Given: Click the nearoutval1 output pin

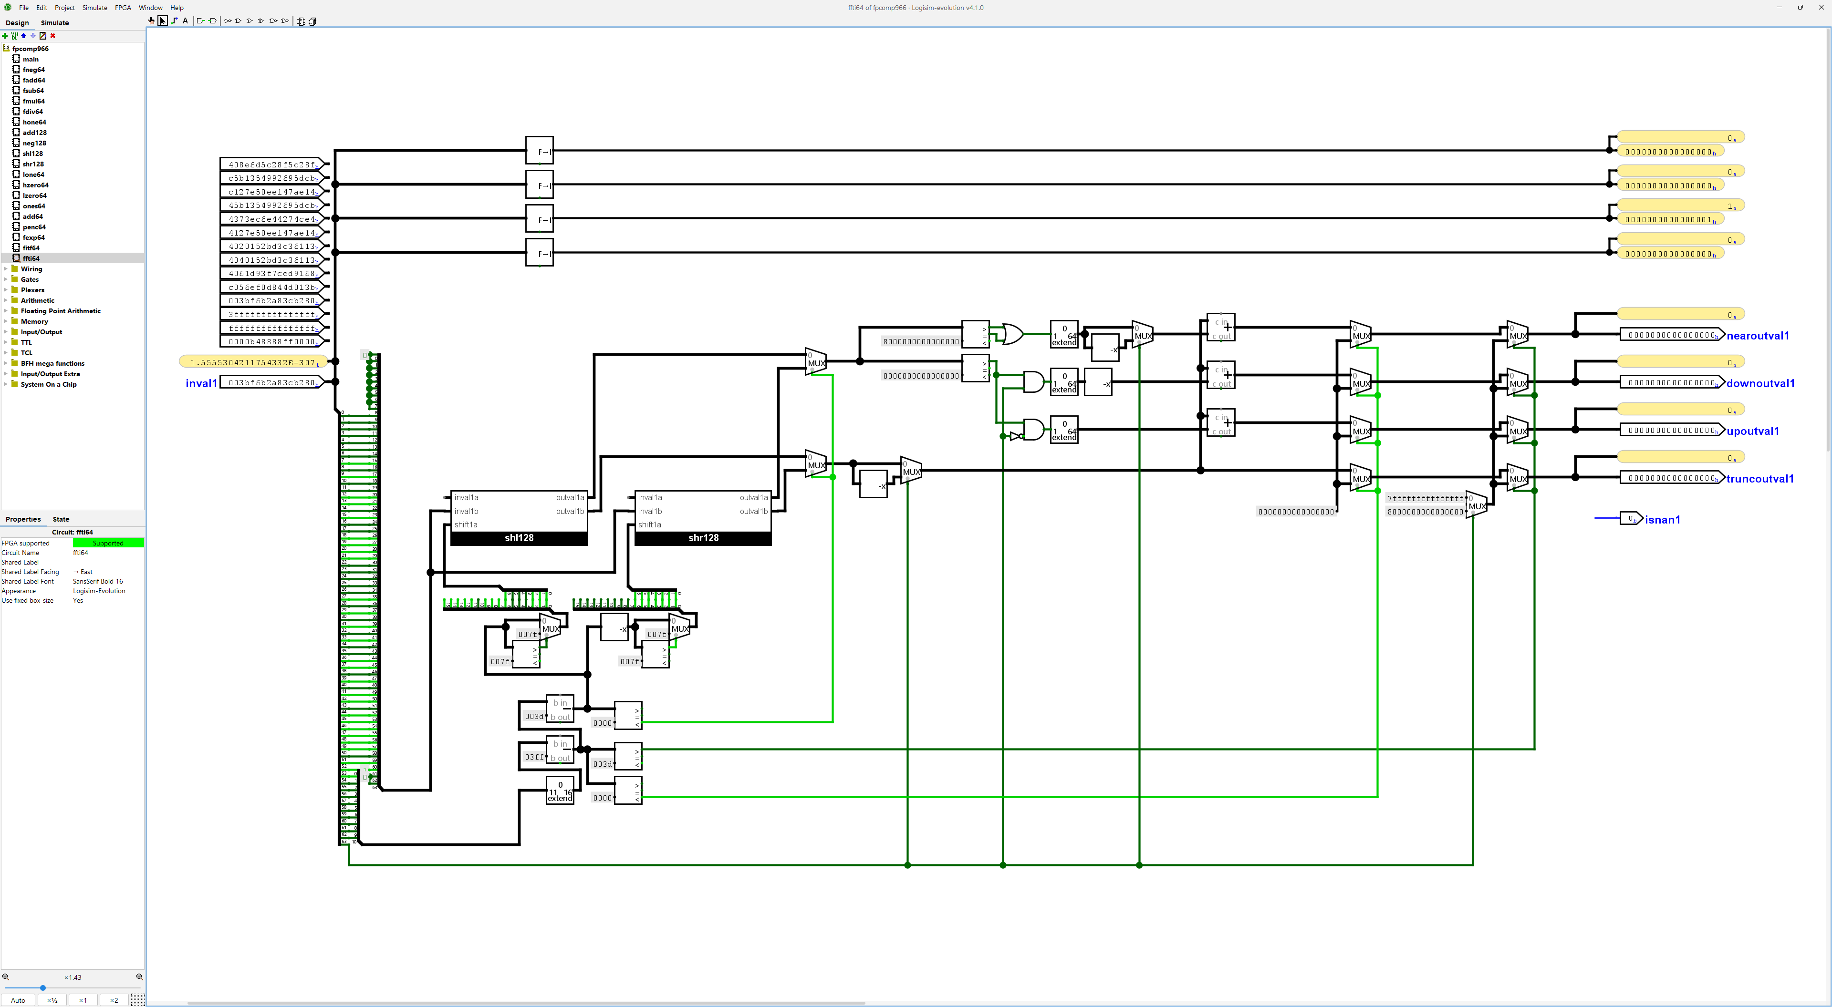Looking at the screenshot, I should (x=1672, y=335).
